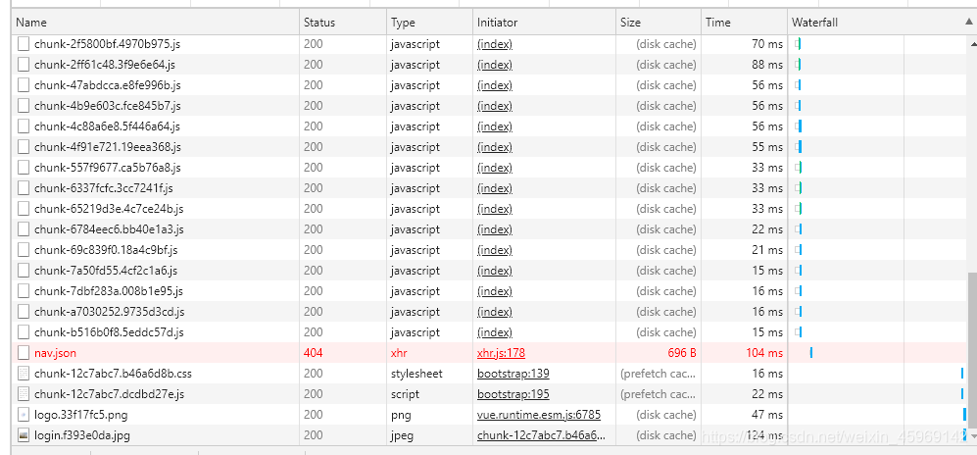977x455 pixels.
Task: Click waterfall bar of chunk-2f5800bf.4970b975.js row
Action: coord(799,44)
